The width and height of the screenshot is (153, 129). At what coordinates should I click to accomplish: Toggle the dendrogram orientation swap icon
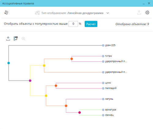click(x=16, y=39)
